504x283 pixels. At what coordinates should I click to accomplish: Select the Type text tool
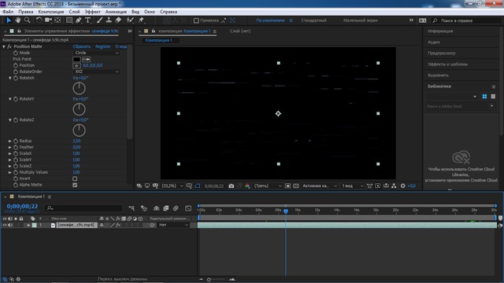tap(87, 20)
